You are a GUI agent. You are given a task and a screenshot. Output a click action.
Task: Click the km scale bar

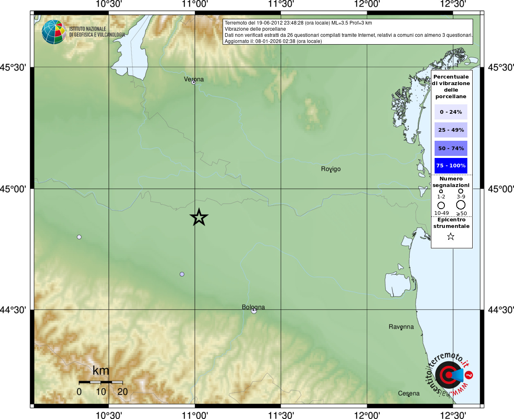[x=101, y=382]
